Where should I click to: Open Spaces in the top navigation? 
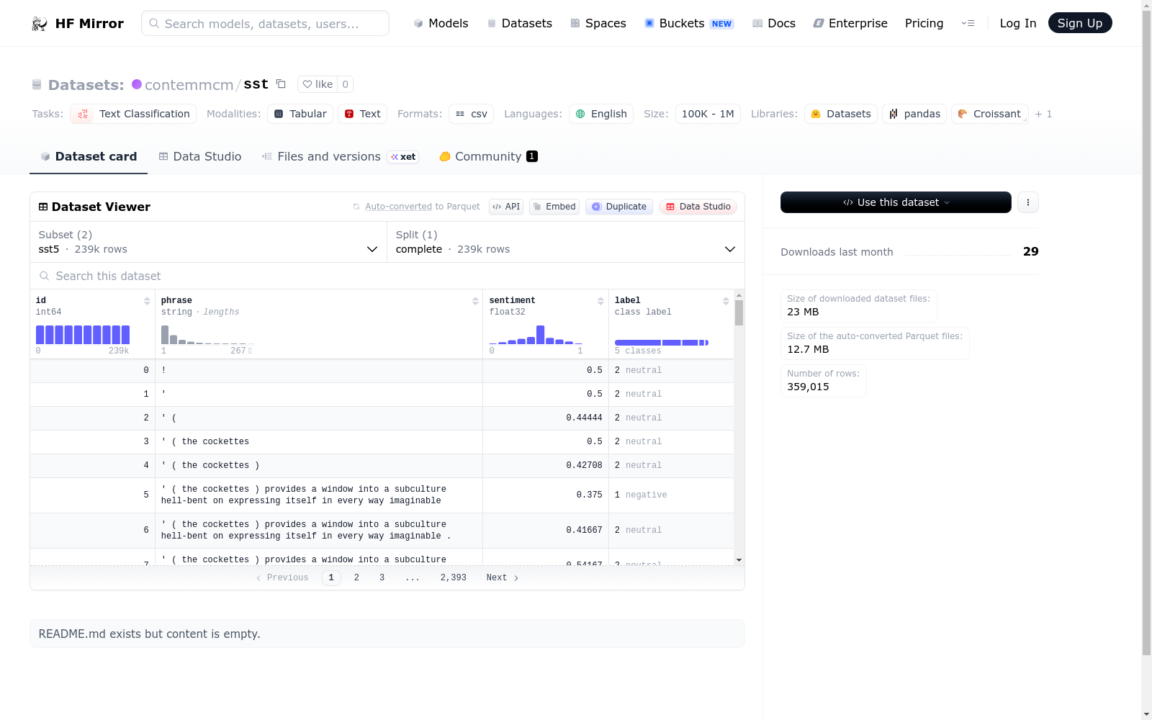598,23
